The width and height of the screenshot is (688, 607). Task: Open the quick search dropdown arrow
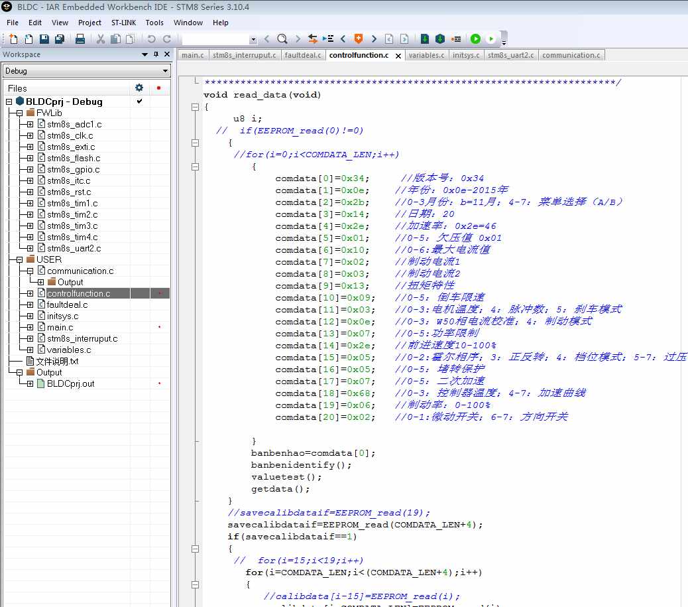pos(253,40)
